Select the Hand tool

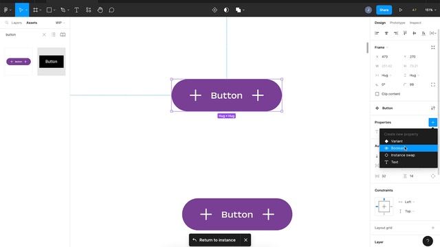point(100,10)
